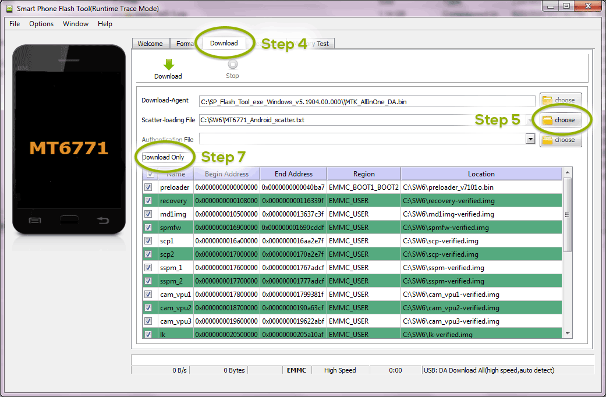This screenshot has height=397, width=606.
Task: Open the Help menu
Action: click(105, 24)
